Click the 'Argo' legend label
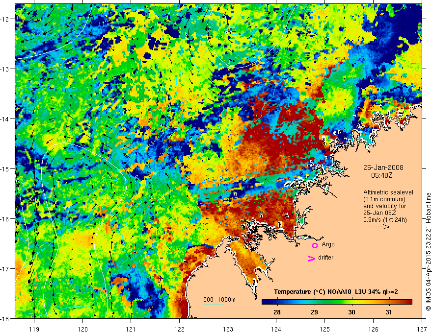 coord(328,244)
